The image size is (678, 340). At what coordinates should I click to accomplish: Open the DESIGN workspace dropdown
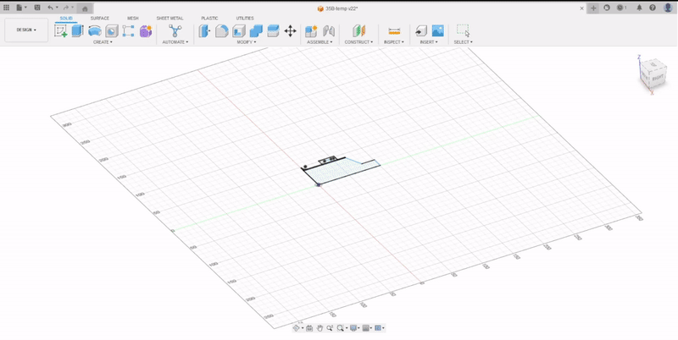coord(25,30)
